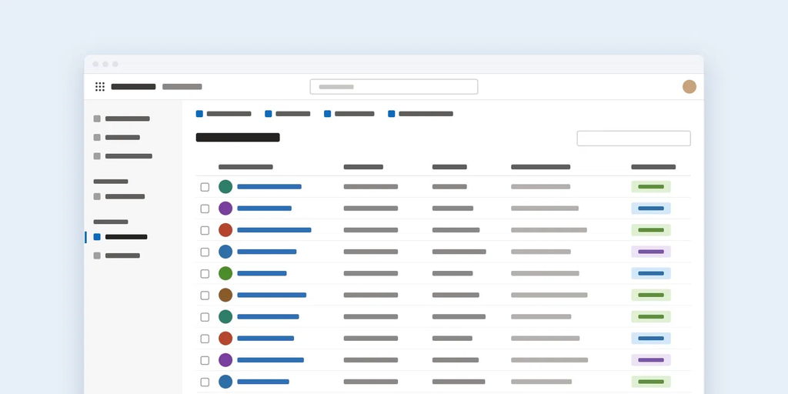The width and height of the screenshot is (788, 394).
Task: Sort by the last column header above the badges
Action: (653, 167)
